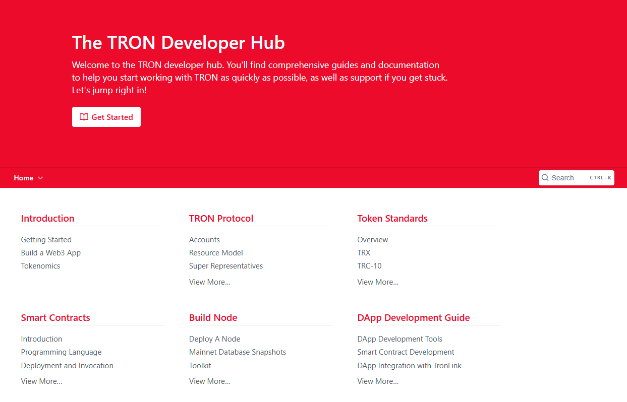This screenshot has width=627, height=402.
Task: Open Mainnet Database Snapshots link
Action: click(x=238, y=352)
